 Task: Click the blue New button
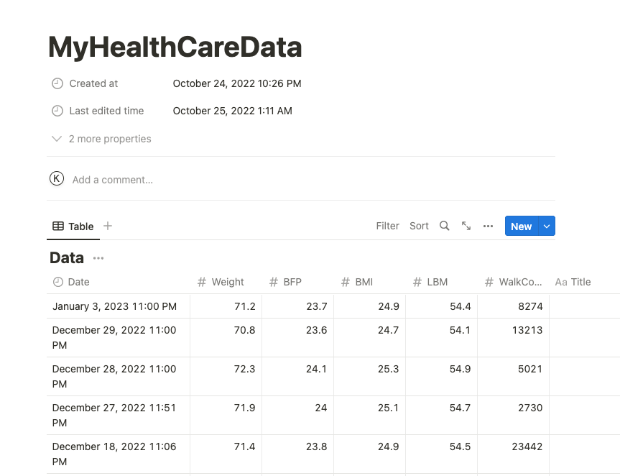521,226
